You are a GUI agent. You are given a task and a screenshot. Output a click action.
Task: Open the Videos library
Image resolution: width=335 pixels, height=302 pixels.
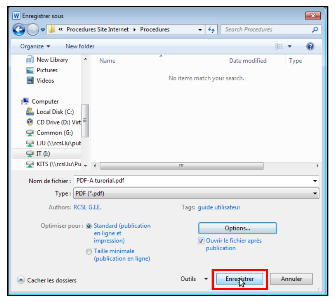click(x=45, y=80)
